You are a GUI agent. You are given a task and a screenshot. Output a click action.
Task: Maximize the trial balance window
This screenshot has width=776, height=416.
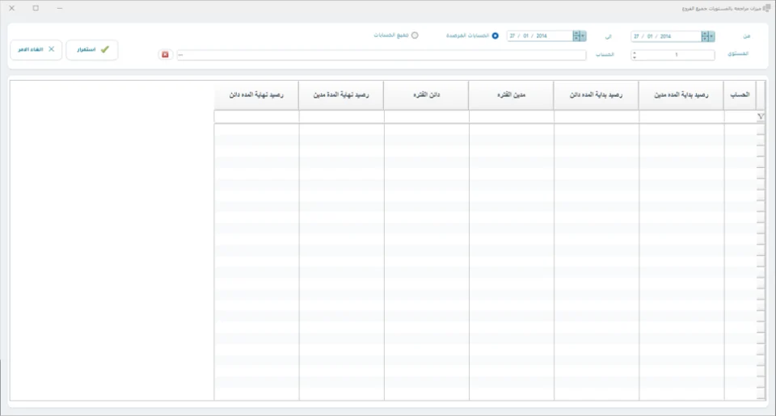(36, 8)
